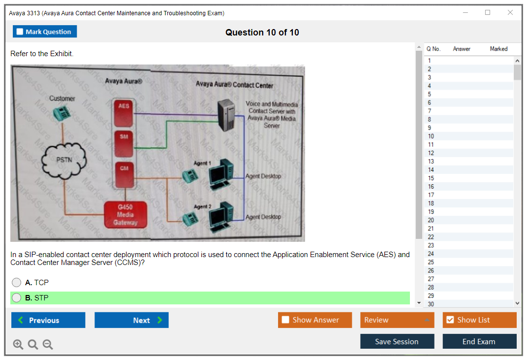Click the Save Session button
Viewport: 529px width, 362px height.
coord(397,341)
